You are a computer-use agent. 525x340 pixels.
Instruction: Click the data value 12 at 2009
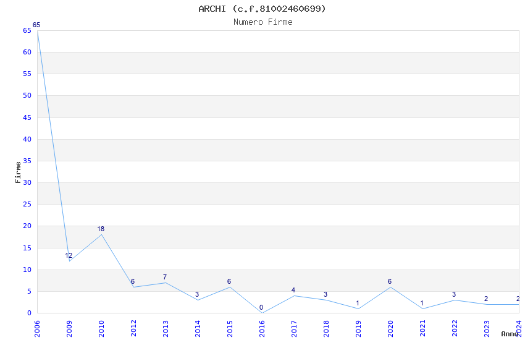tap(69, 255)
